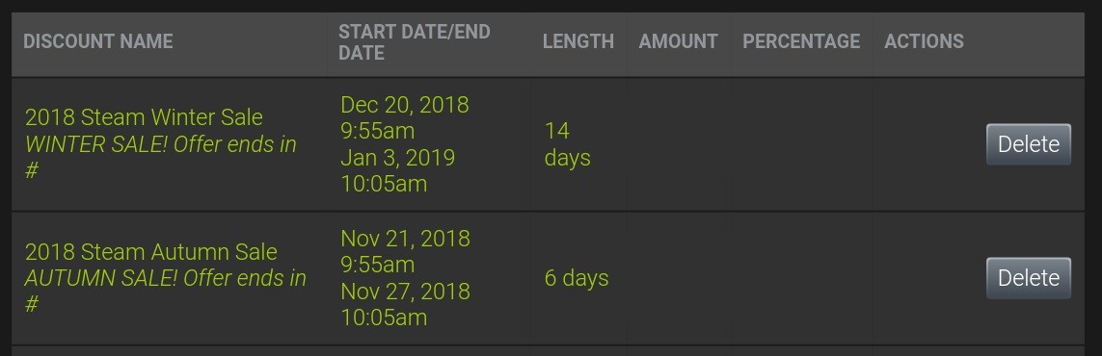Click the empty Percentage cell for Autumn Sale
This screenshot has height=356, width=1102.
click(802, 278)
